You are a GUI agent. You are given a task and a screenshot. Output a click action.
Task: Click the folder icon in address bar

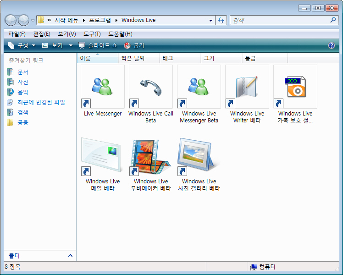(41, 20)
